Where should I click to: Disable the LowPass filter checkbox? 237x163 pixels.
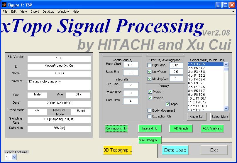pyautogui.click(x=149, y=72)
